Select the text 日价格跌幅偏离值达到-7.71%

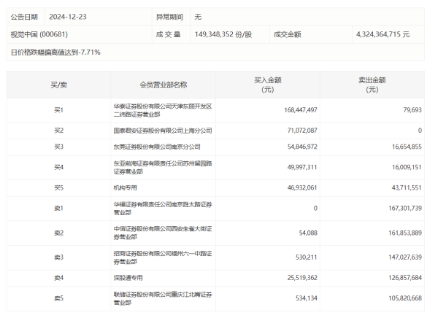click(x=55, y=53)
